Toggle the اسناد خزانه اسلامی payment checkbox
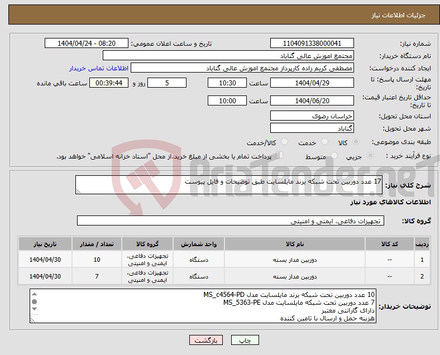440x355 pixels. (x=280, y=155)
